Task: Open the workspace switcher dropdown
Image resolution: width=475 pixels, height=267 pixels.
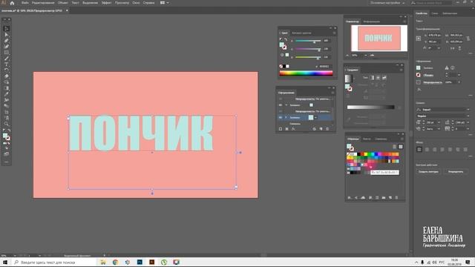Action: click(387, 3)
